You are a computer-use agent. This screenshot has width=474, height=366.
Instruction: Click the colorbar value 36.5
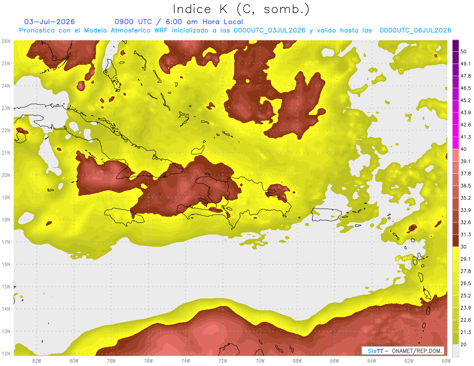[x=466, y=186]
